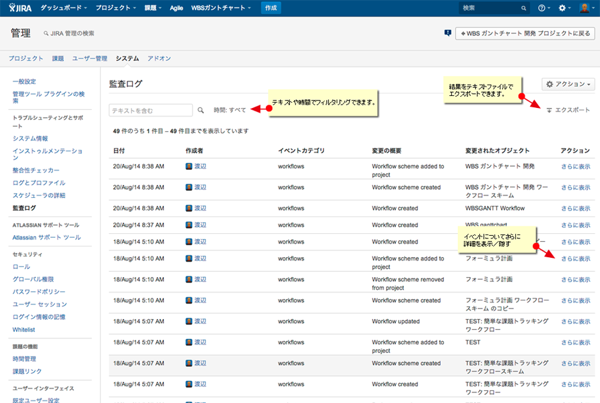The image size is (600, 403).
Task: Click the '20/Aug/14 8:37 AM' date cell
Action: tap(139, 225)
